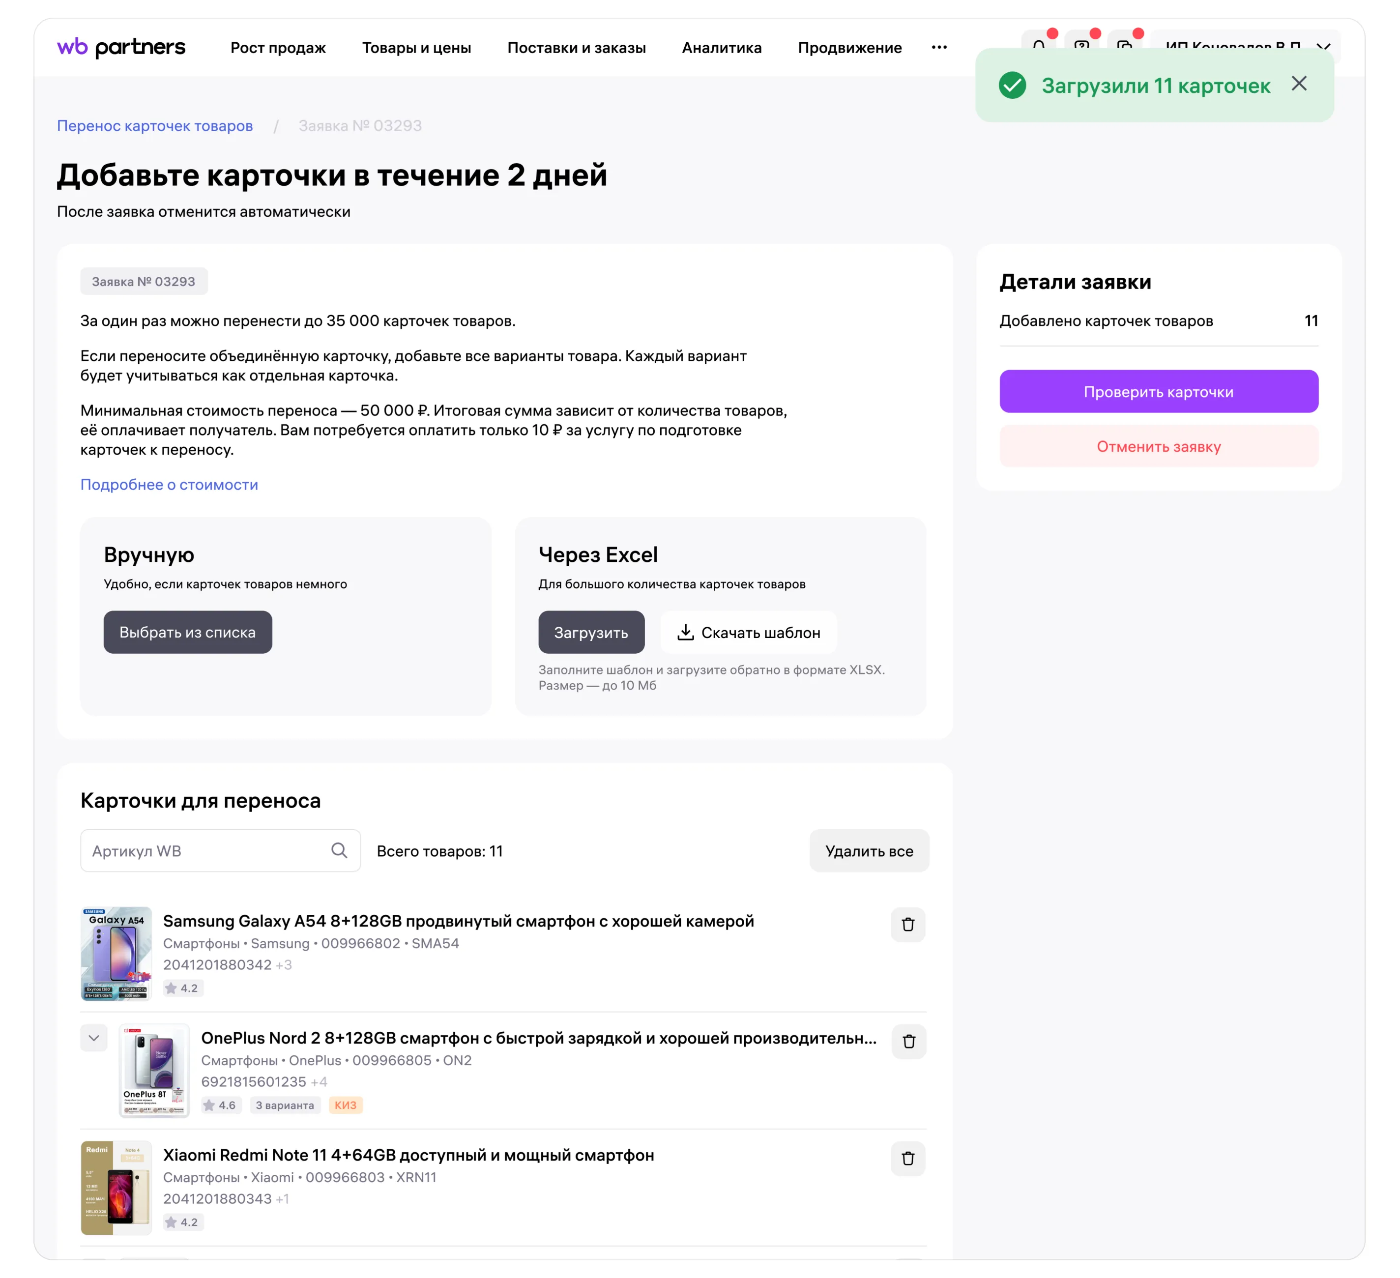Open the "Аналитика" menu item
Image resolution: width=1400 pixels, height=1278 pixels.
[x=722, y=48]
